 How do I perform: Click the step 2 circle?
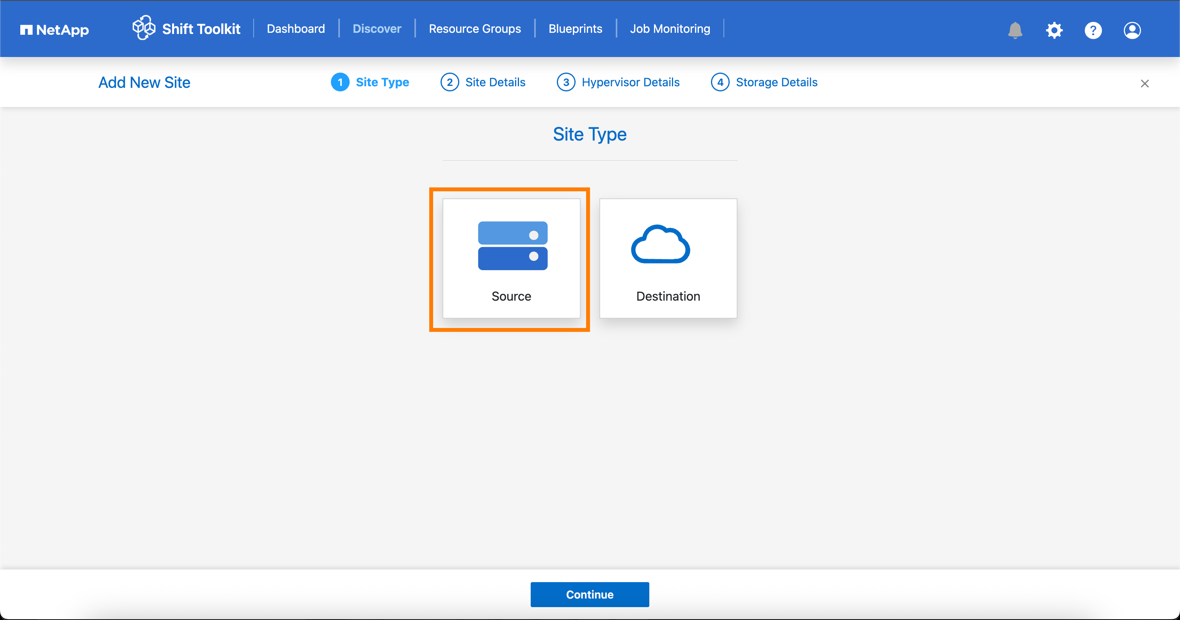pyautogui.click(x=450, y=82)
